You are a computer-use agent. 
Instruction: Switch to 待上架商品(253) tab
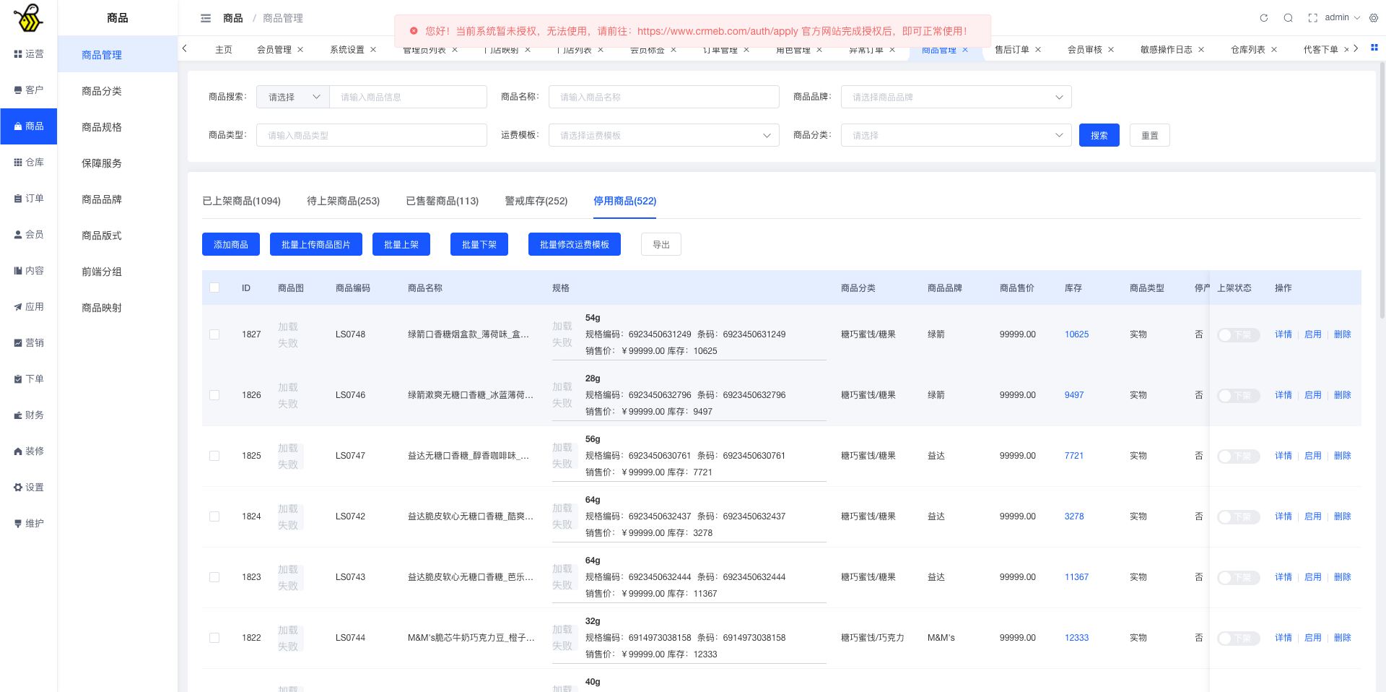pos(343,201)
